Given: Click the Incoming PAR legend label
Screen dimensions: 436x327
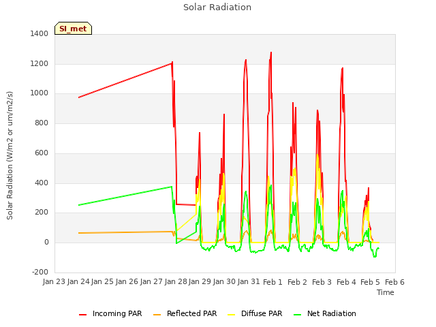Looking at the screenshot, I should click(x=117, y=313).
